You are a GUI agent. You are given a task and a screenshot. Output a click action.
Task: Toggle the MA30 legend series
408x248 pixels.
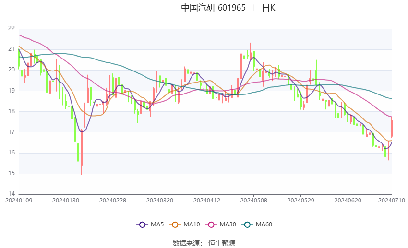(x=221, y=224)
